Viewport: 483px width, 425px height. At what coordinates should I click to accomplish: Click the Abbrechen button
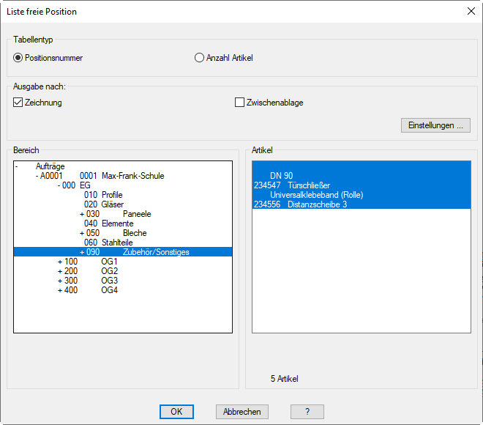pos(242,412)
